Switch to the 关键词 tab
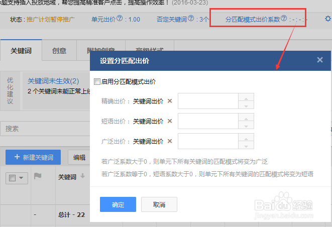 (21, 50)
